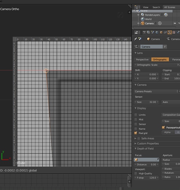Open the sensor fit Auto dropdown

click(171, 102)
